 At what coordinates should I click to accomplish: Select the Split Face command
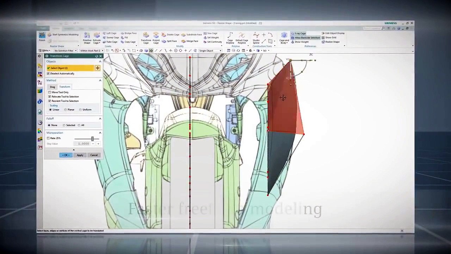pos(169,41)
